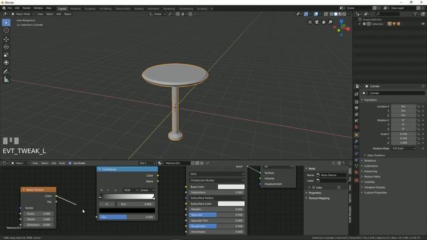Toggle snapping magnet in viewport header
Image resolution: width=427 pixels, height=240 pixels.
click(x=177, y=14)
